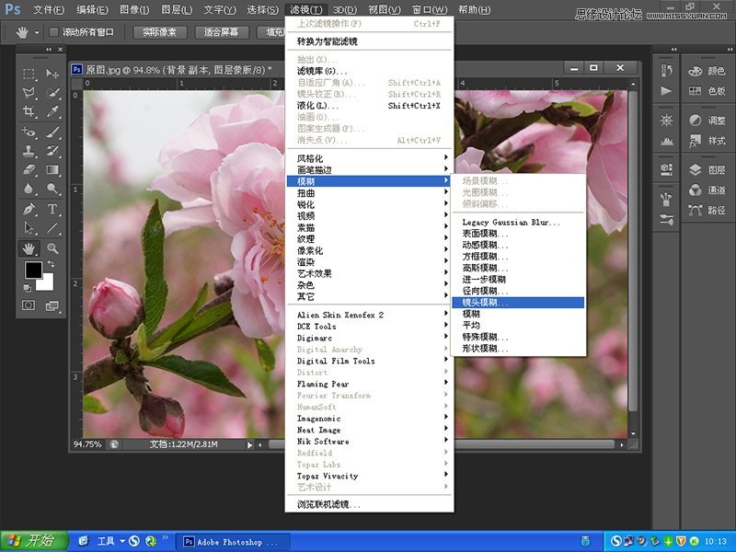This screenshot has width=736, height=552.
Task: Enable 滚动所有窗口 checkbox
Action: click(x=53, y=32)
